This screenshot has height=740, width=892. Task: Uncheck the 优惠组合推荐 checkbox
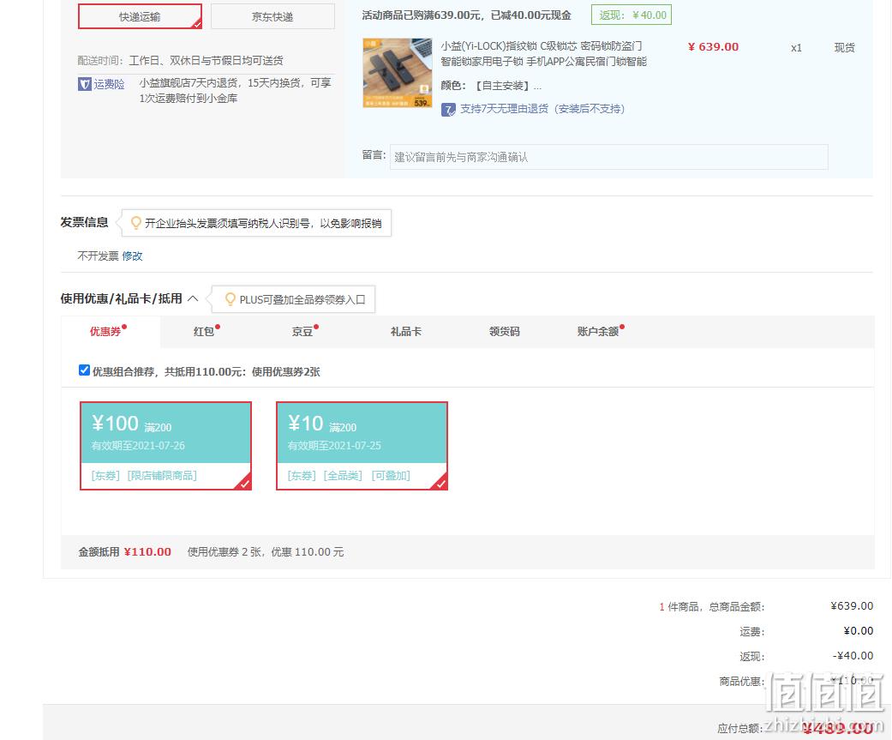click(84, 370)
